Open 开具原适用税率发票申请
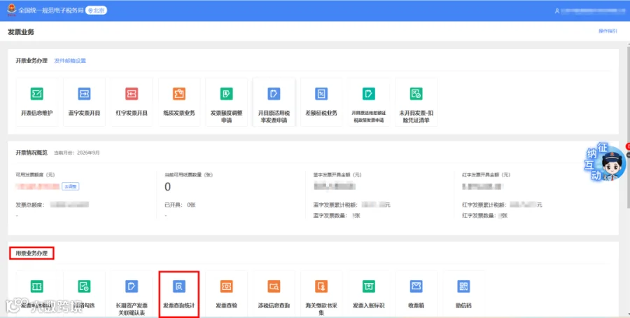This screenshot has width=630, height=318. click(x=274, y=102)
